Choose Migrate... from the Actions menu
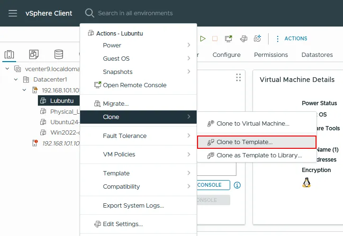This screenshot has height=236, width=343. coord(138,103)
